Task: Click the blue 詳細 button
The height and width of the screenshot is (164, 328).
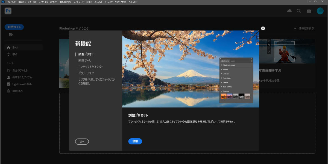Action: click(x=135, y=141)
